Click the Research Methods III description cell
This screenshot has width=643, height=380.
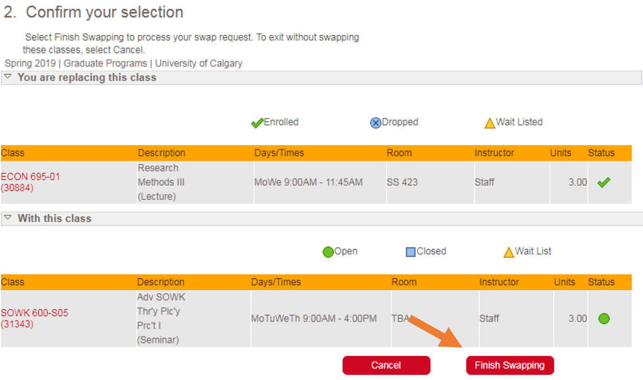point(161,182)
